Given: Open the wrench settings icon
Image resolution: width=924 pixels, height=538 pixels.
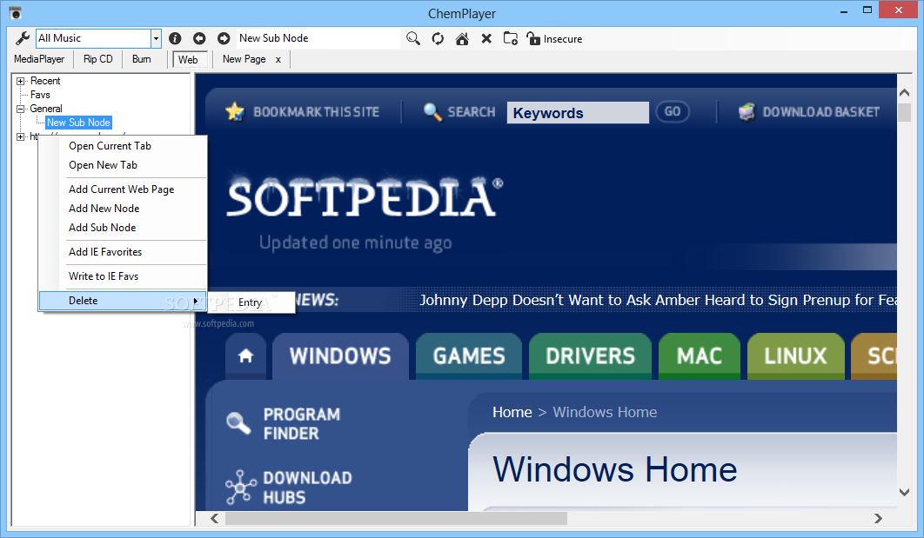Looking at the screenshot, I should (23, 38).
